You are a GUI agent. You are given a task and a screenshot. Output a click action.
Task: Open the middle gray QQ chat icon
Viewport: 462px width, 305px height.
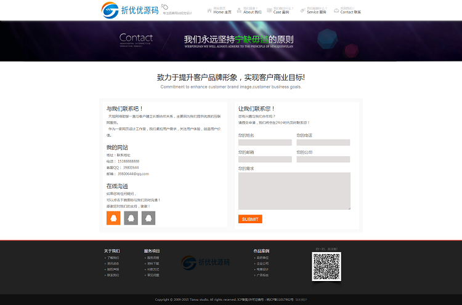pos(131,218)
